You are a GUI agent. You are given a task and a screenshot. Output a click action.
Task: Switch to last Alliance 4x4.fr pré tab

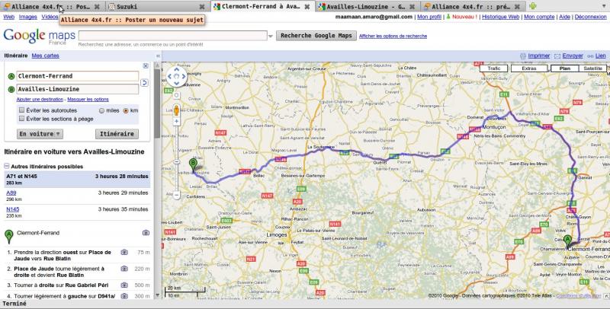coord(473,7)
